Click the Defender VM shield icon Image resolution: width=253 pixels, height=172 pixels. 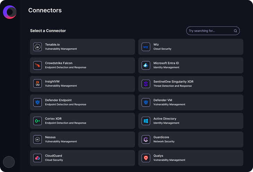pos(146,102)
